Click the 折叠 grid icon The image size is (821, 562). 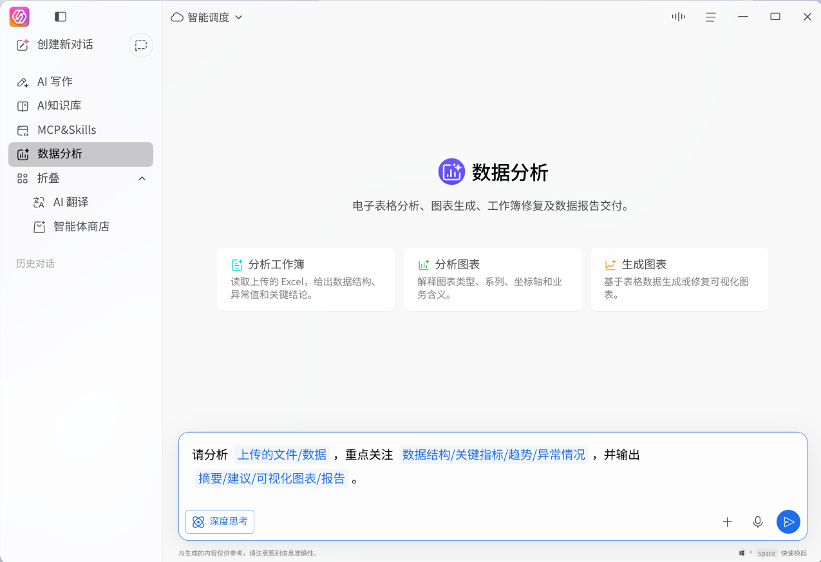coord(23,178)
